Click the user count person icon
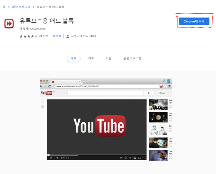216x174 pixels. pyautogui.click(x=68, y=36)
